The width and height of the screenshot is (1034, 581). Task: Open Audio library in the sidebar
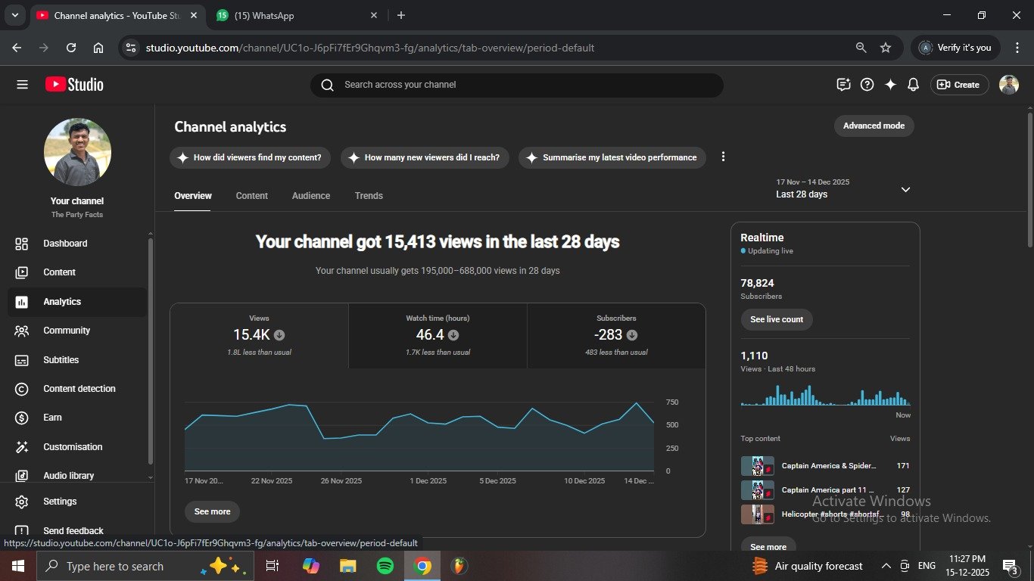point(68,476)
